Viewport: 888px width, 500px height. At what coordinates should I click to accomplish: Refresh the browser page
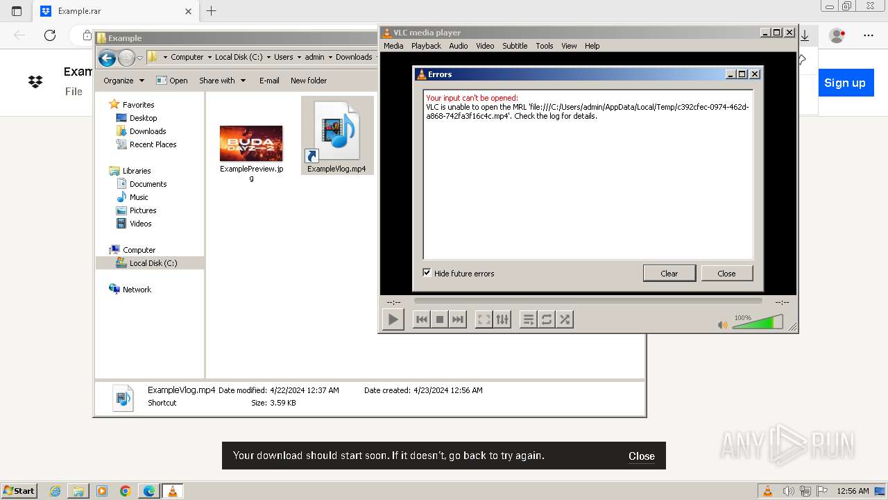coord(50,35)
